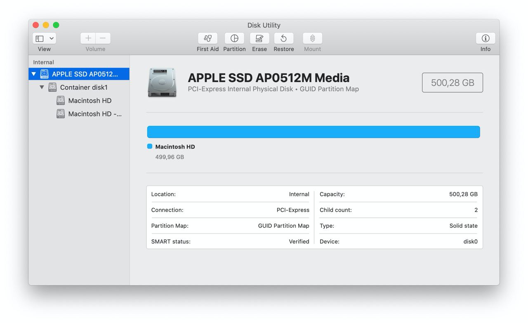Click the SMART status: label
528x323 pixels.
171,242
